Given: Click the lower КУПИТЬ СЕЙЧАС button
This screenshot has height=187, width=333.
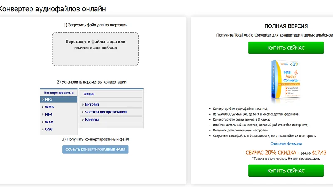Looking at the screenshot, I should click(x=286, y=171).
